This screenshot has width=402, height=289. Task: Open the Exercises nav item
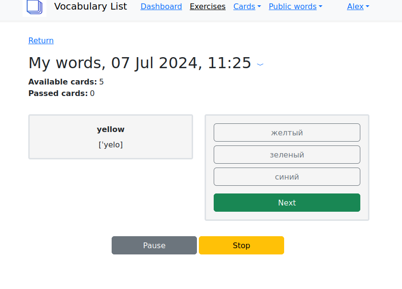click(x=207, y=7)
